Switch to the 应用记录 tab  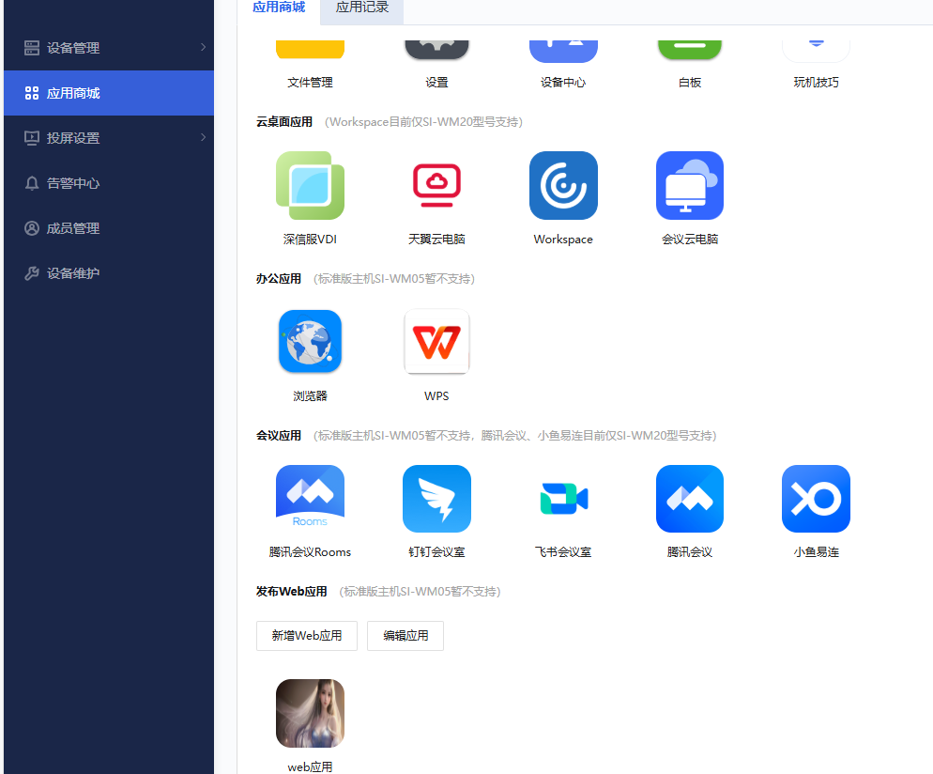[362, 8]
